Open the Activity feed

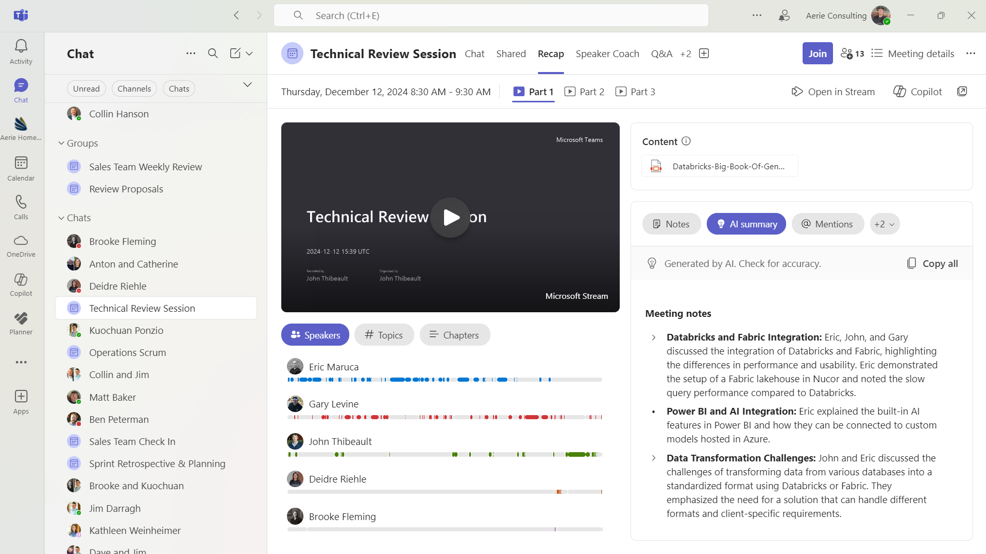(21, 52)
